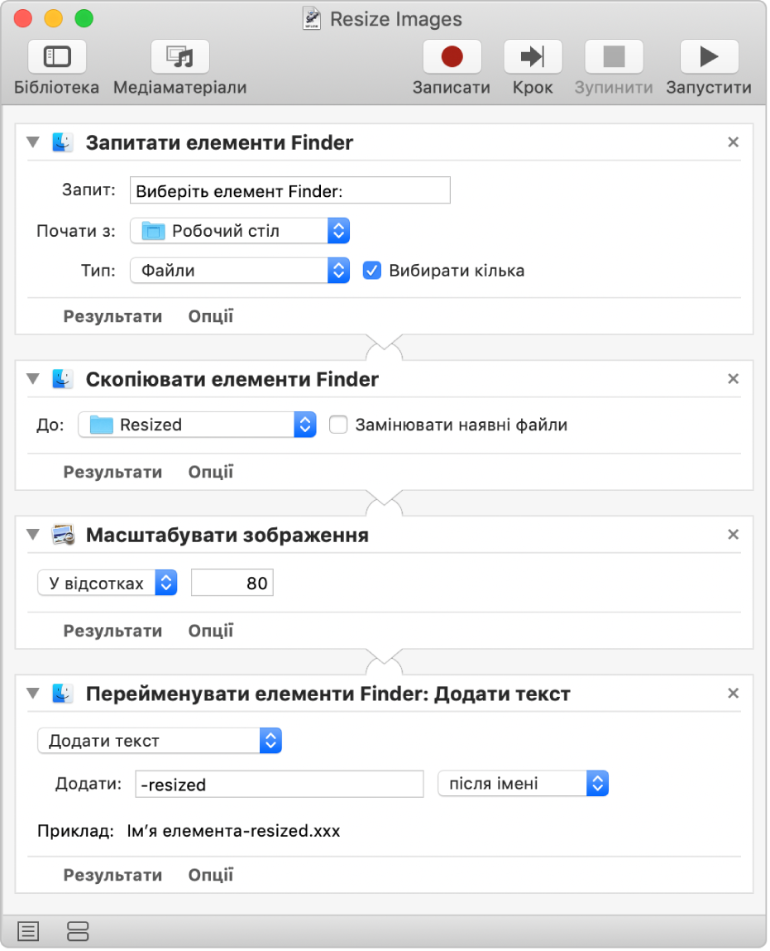Open Результати under Масштабувати зображення
The image size is (770, 951).
coord(112,631)
